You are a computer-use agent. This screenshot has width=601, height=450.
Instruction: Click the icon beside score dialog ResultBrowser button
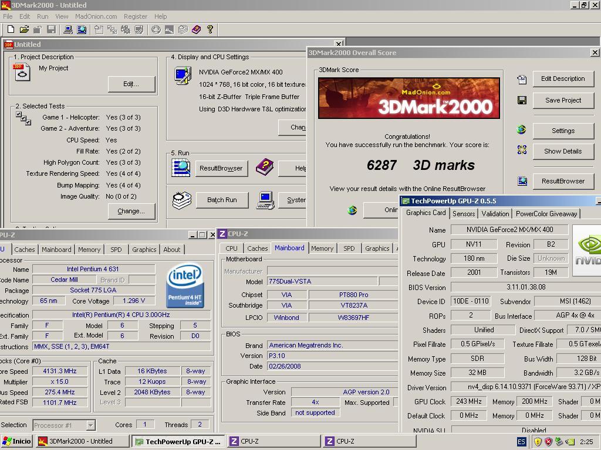pyautogui.click(x=522, y=181)
